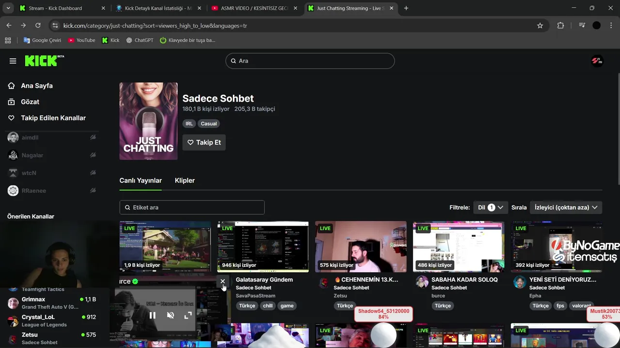Click the fps tag on Epha stream
The height and width of the screenshot is (348, 620).
tap(560, 306)
